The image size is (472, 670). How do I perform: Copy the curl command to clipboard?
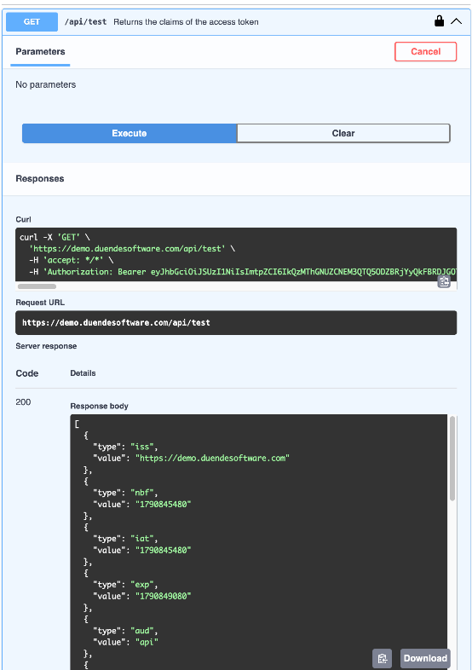[x=444, y=281]
